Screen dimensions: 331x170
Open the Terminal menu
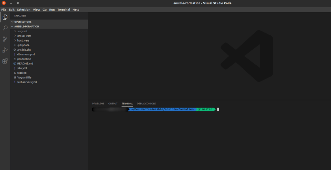click(63, 9)
